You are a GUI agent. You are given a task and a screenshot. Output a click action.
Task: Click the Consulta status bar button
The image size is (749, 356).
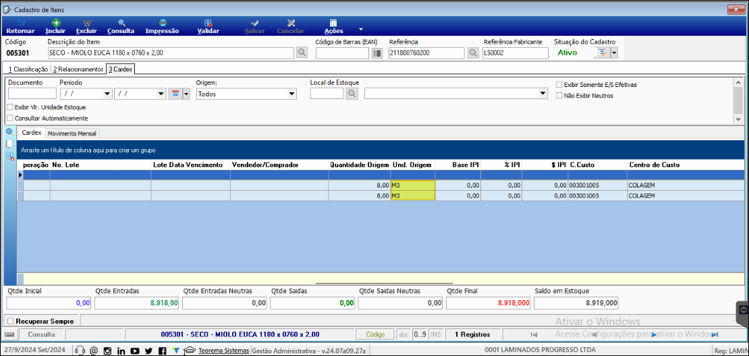pyautogui.click(x=40, y=334)
